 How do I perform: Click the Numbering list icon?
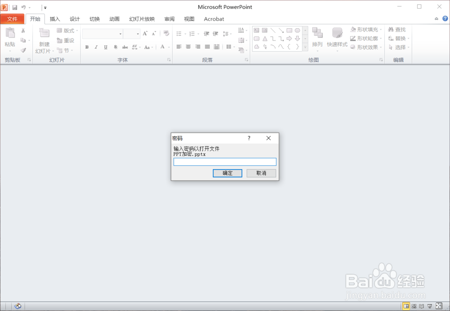(192, 34)
